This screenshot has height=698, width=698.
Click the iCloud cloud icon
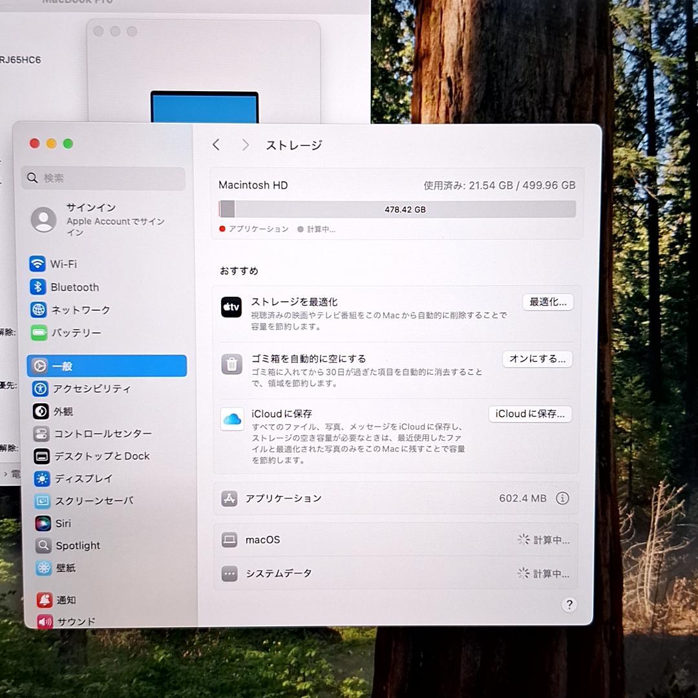click(x=231, y=419)
